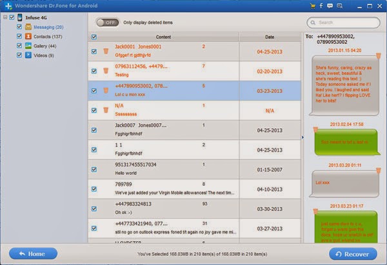Click the Infuse 4G device label
The width and height of the screenshot is (387, 265).
(x=36, y=17)
